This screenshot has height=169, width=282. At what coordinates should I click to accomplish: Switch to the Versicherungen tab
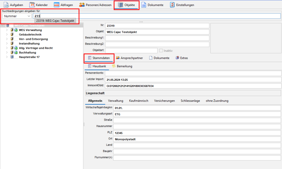pyautogui.click(x=164, y=101)
